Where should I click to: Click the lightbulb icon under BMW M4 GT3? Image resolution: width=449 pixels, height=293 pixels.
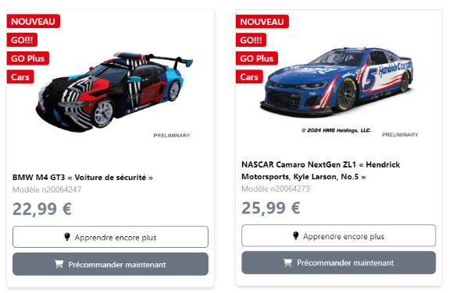pyautogui.click(x=67, y=237)
